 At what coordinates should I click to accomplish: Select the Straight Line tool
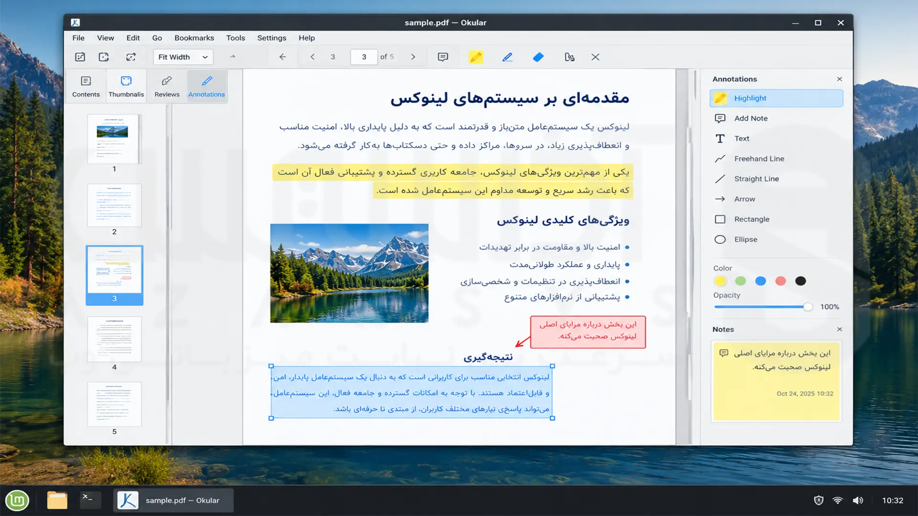click(x=776, y=179)
